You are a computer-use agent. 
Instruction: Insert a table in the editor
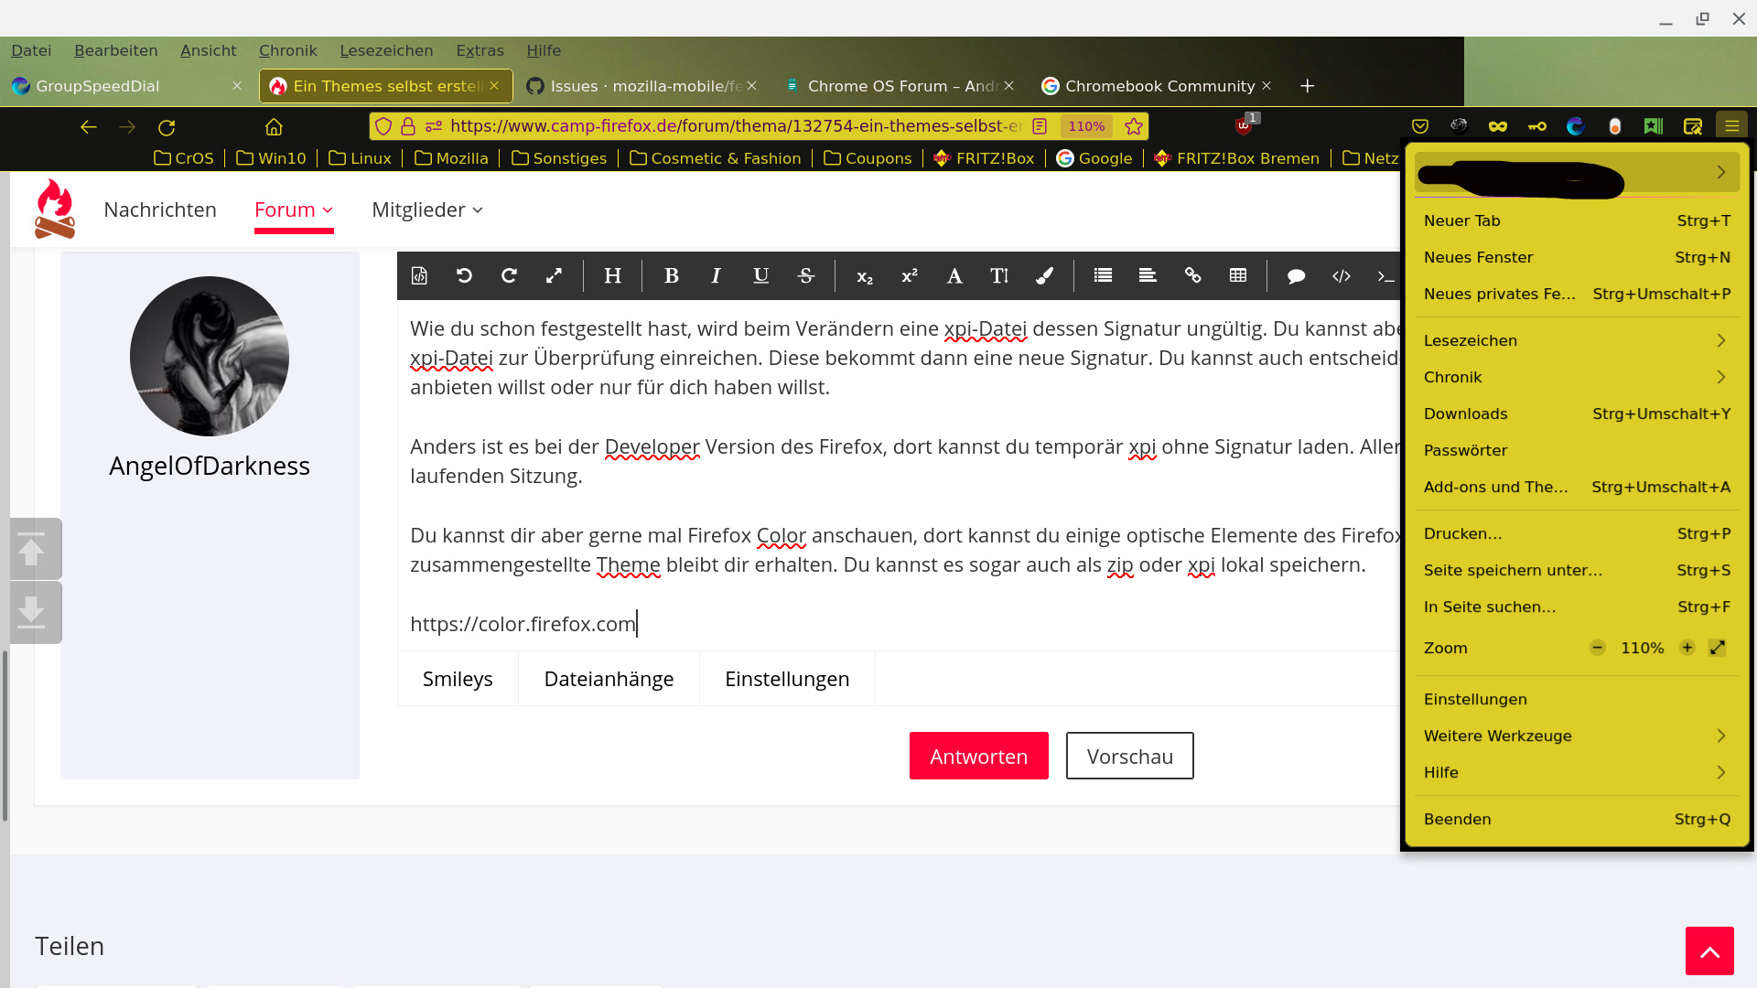pyautogui.click(x=1238, y=275)
